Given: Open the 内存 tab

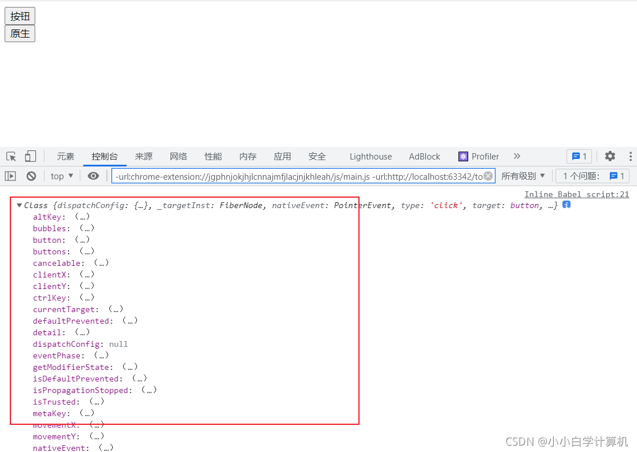Looking at the screenshot, I should (x=248, y=157).
